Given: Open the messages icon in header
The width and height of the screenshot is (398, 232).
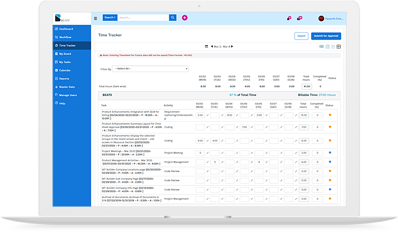Looking at the screenshot, I should click(x=299, y=18).
